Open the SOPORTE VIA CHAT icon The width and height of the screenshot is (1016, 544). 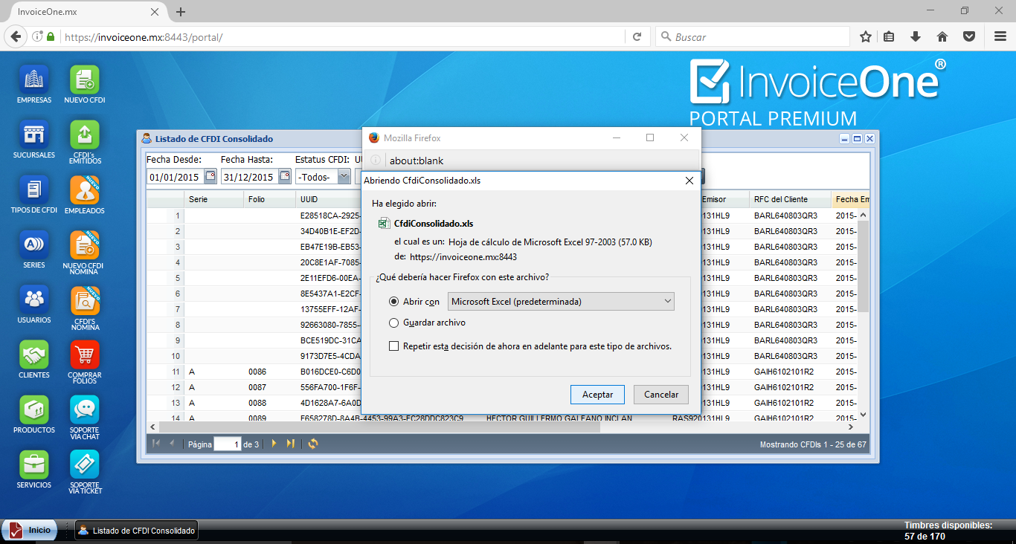point(85,410)
